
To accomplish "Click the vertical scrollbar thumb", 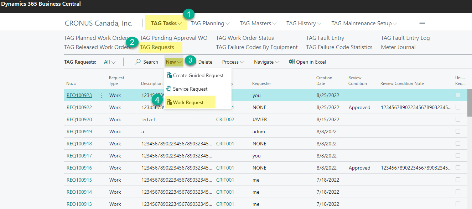I will click(x=470, y=103).
